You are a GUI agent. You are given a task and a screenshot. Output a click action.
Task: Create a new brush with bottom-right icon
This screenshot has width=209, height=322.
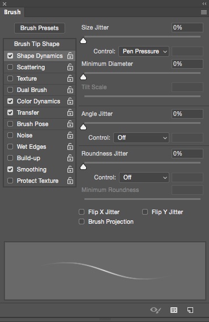pyautogui.click(x=190, y=310)
